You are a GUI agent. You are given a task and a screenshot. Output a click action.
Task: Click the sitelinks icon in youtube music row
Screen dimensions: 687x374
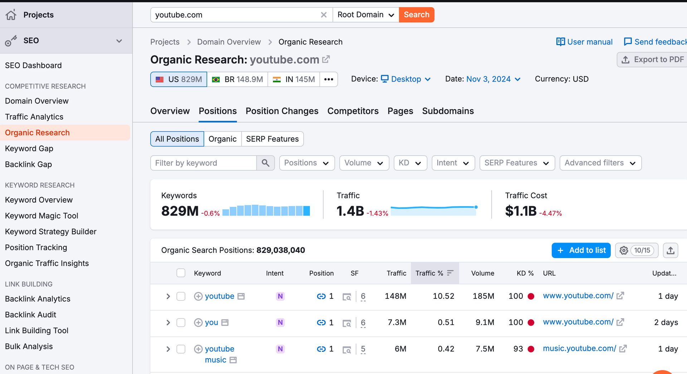click(321, 349)
